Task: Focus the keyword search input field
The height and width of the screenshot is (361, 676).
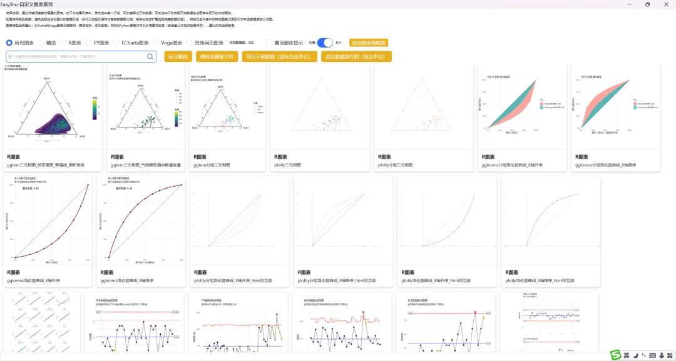Action: point(81,56)
